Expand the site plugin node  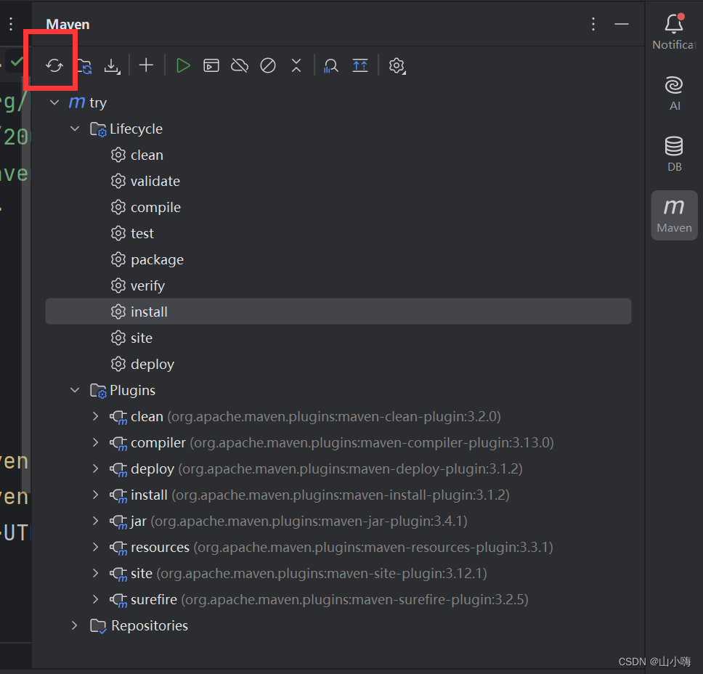click(x=95, y=573)
